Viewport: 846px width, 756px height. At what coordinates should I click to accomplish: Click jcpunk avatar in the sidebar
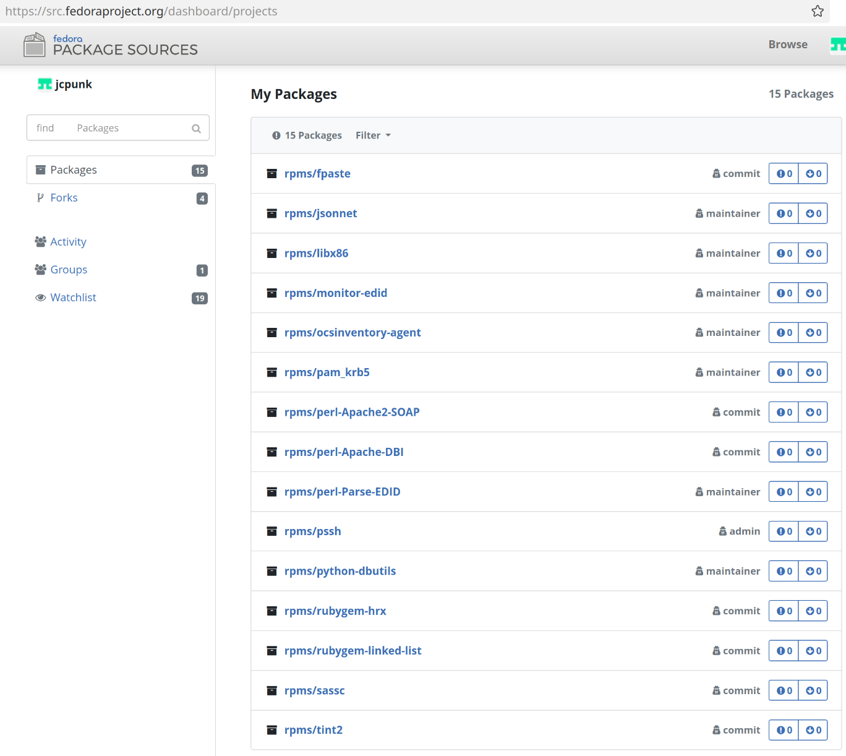tap(45, 84)
